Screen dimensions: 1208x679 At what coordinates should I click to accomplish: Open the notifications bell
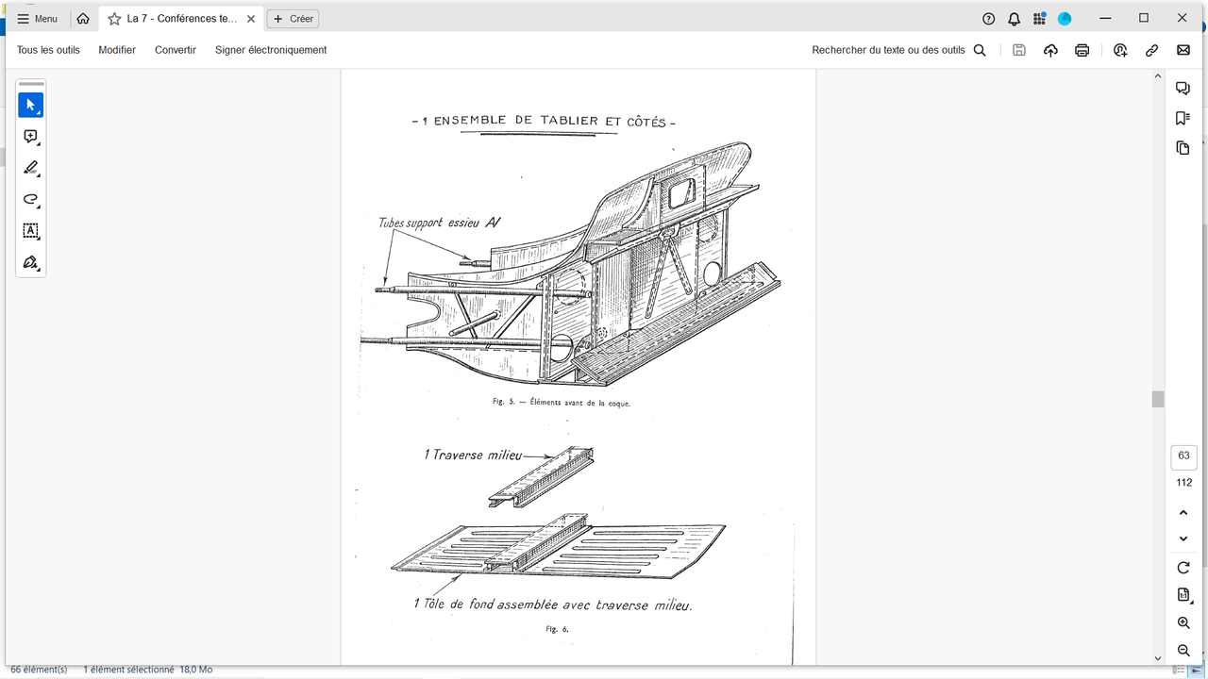point(1015,19)
